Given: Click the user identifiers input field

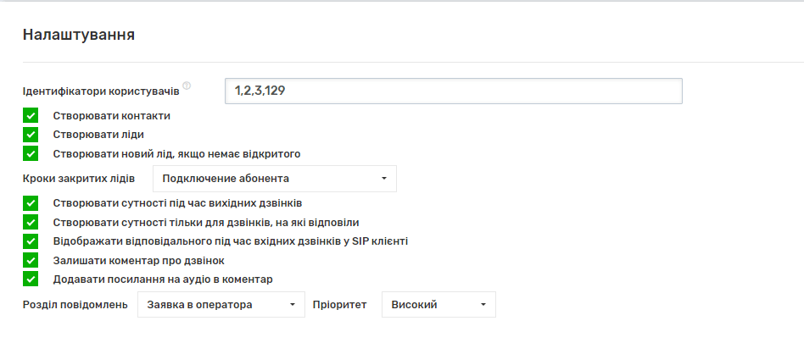Looking at the screenshot, I should pos(453,91).
